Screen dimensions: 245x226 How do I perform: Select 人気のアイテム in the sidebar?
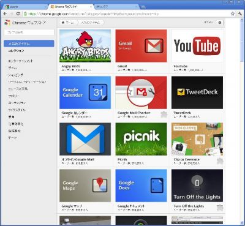click(29, 43)
